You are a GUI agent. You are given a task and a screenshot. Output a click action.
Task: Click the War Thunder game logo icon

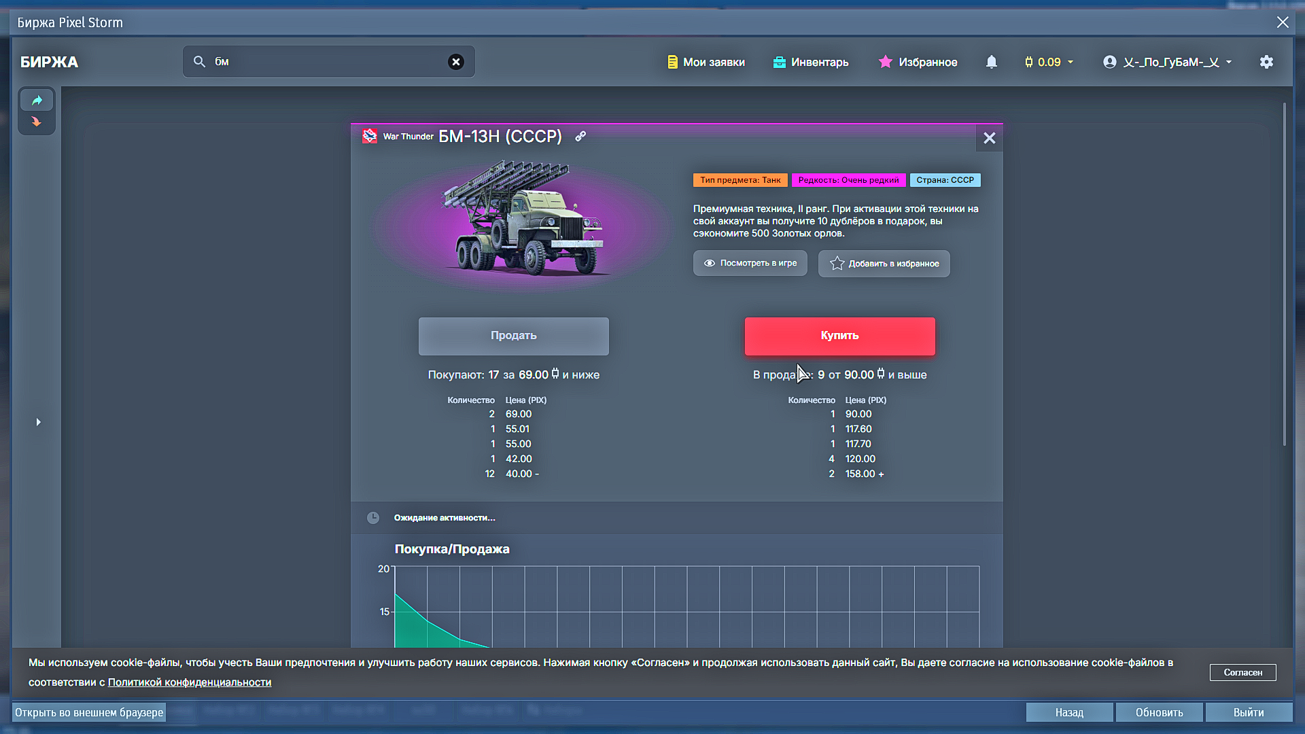point(370,136)
